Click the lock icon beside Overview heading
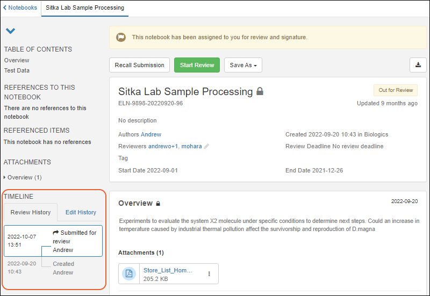The width and height of the screenshot is (430, 296). pos(158,204)
